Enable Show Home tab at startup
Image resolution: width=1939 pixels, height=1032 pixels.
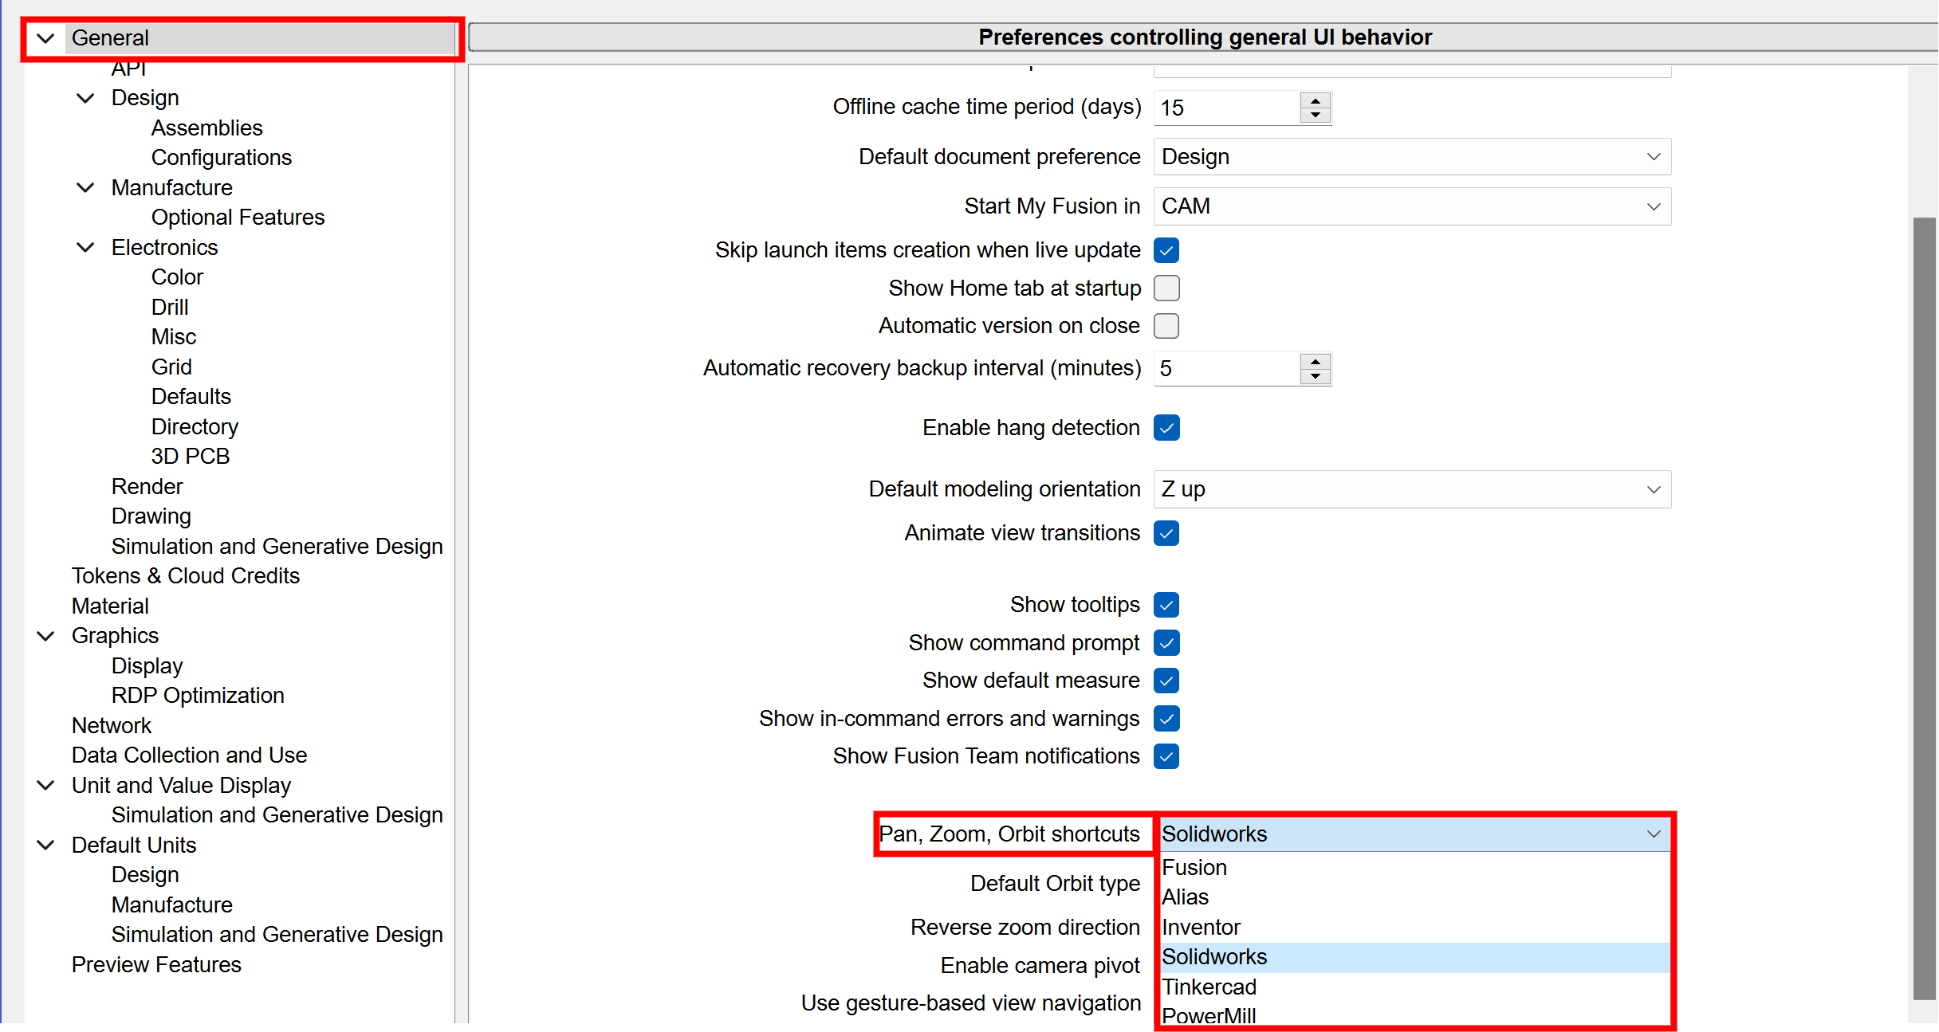(1166, 288)
